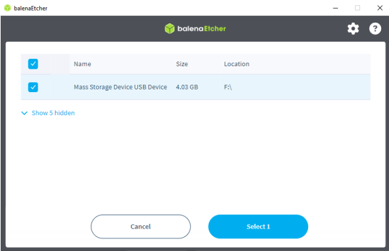Open help via the question mark icon
The width and height of the screenshot is (389, 251).
[375, 28]
